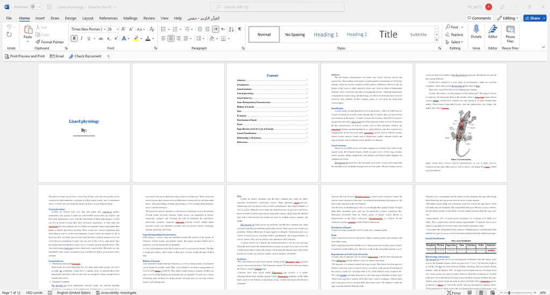Screen dimensions: 550x295
Task: Open the Replace dialog
Action: 454,34
